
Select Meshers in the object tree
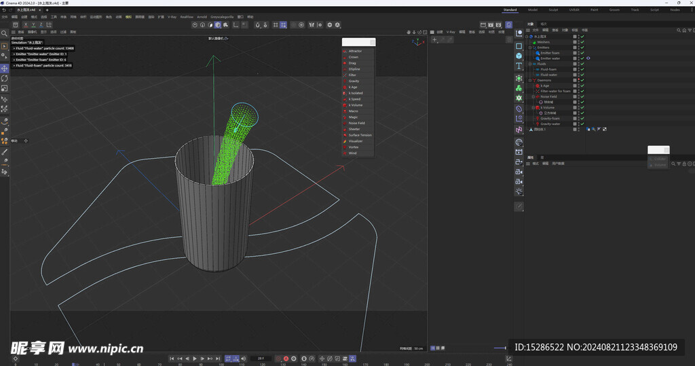pyautogui.click(x=543, y=42)
